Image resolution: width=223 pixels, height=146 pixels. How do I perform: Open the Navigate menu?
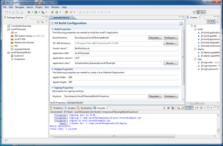(x=20, y=7)
